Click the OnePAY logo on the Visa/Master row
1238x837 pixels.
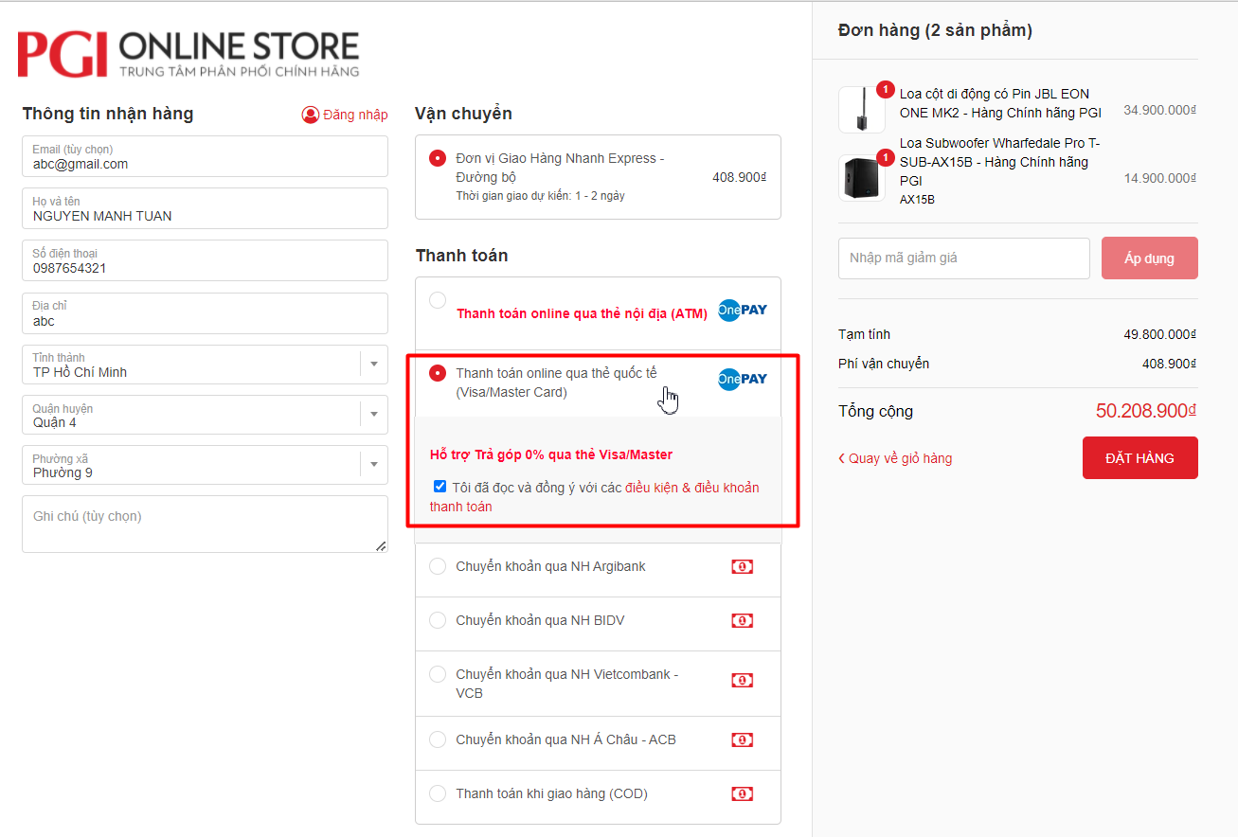click(743, 379)
